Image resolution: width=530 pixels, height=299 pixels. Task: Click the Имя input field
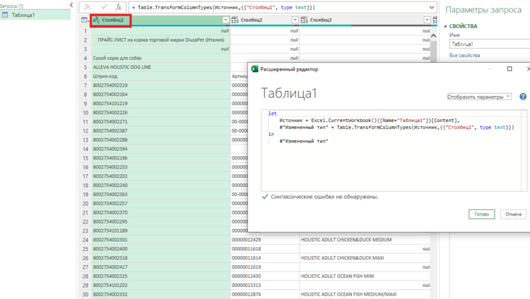coord(489,44)
